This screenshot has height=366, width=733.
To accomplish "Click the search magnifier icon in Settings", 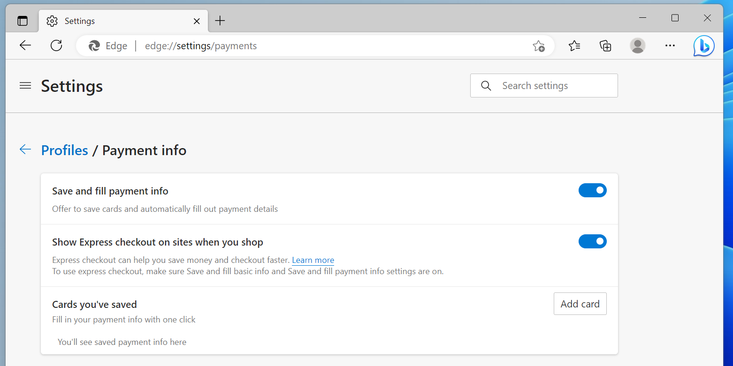I will pyautogui.click(x=486, y=86).
